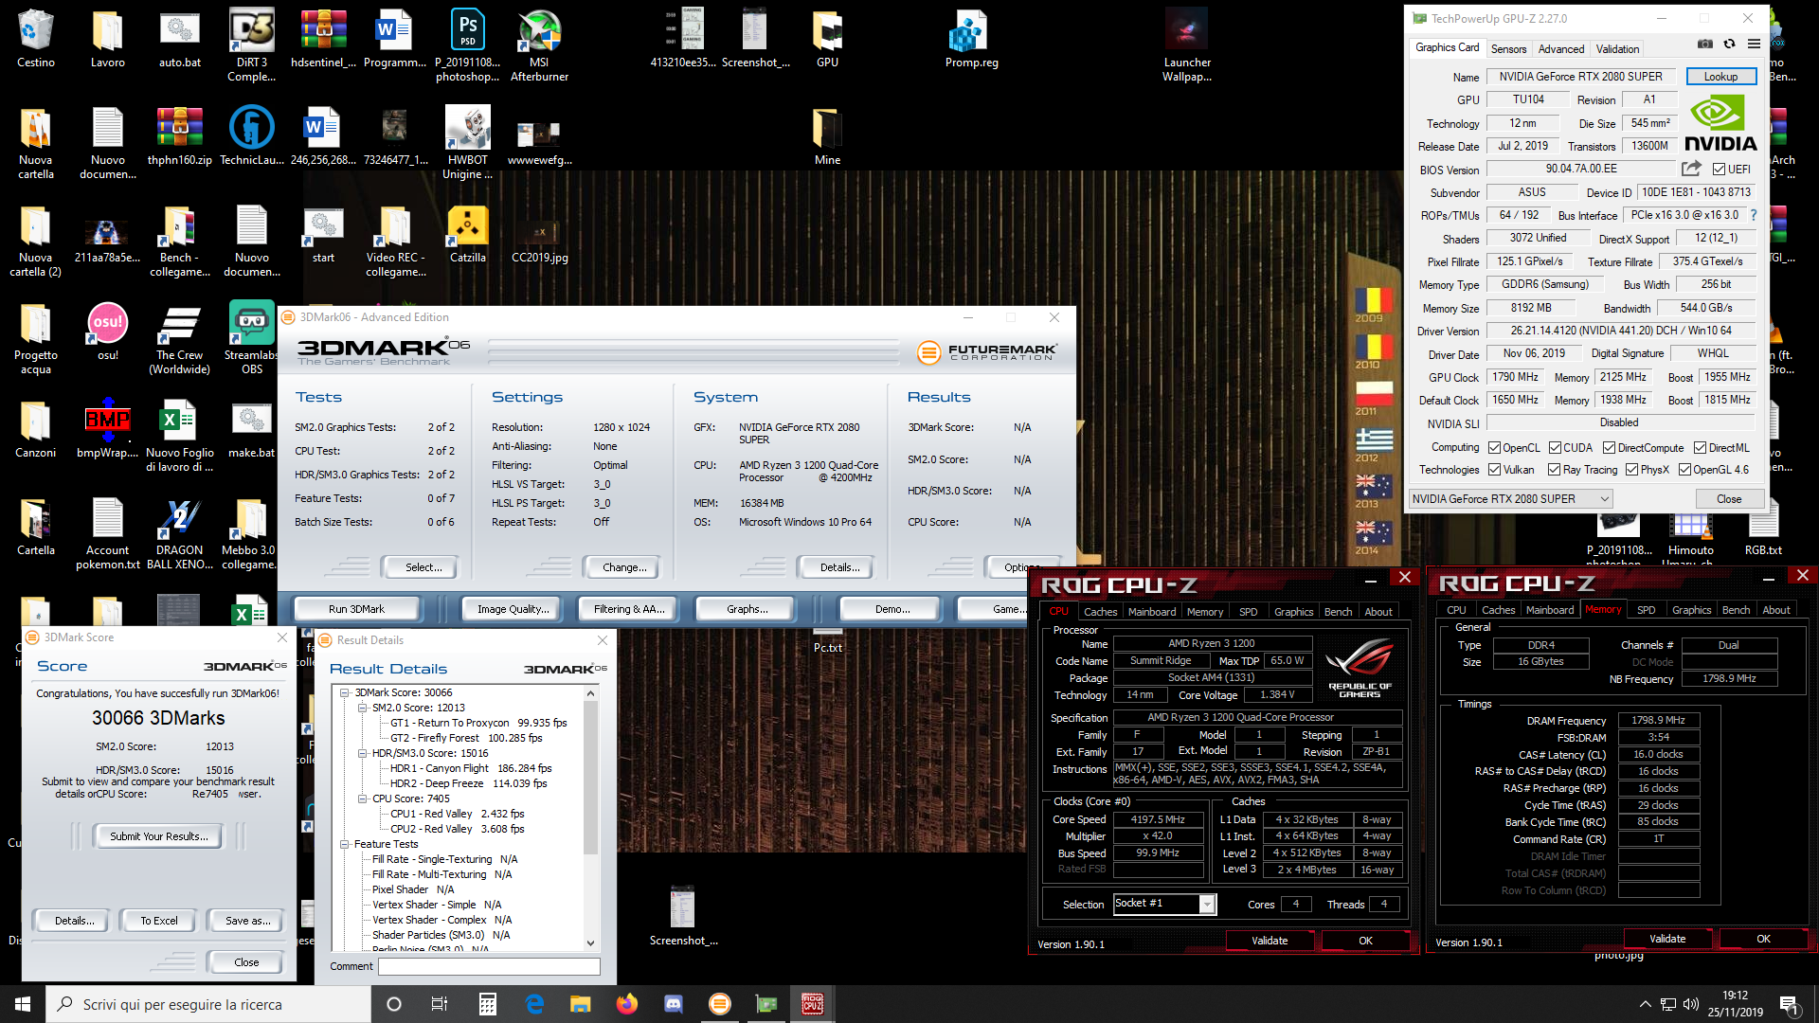Open the HWBOT Unigine desktop icon
The width and height of the screenshot is (1819, 1023).
(x=467, y=143)
